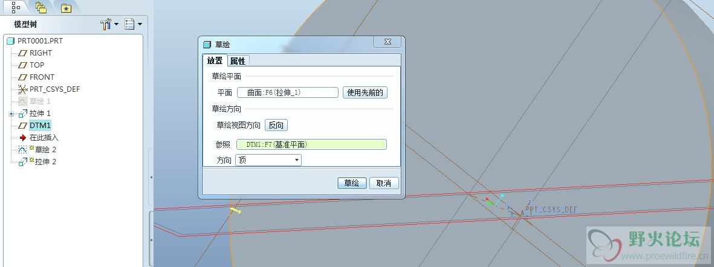714x267 pixels.
Task: Click the 草绘 confirm button
Action: click(x=352, y=183)
